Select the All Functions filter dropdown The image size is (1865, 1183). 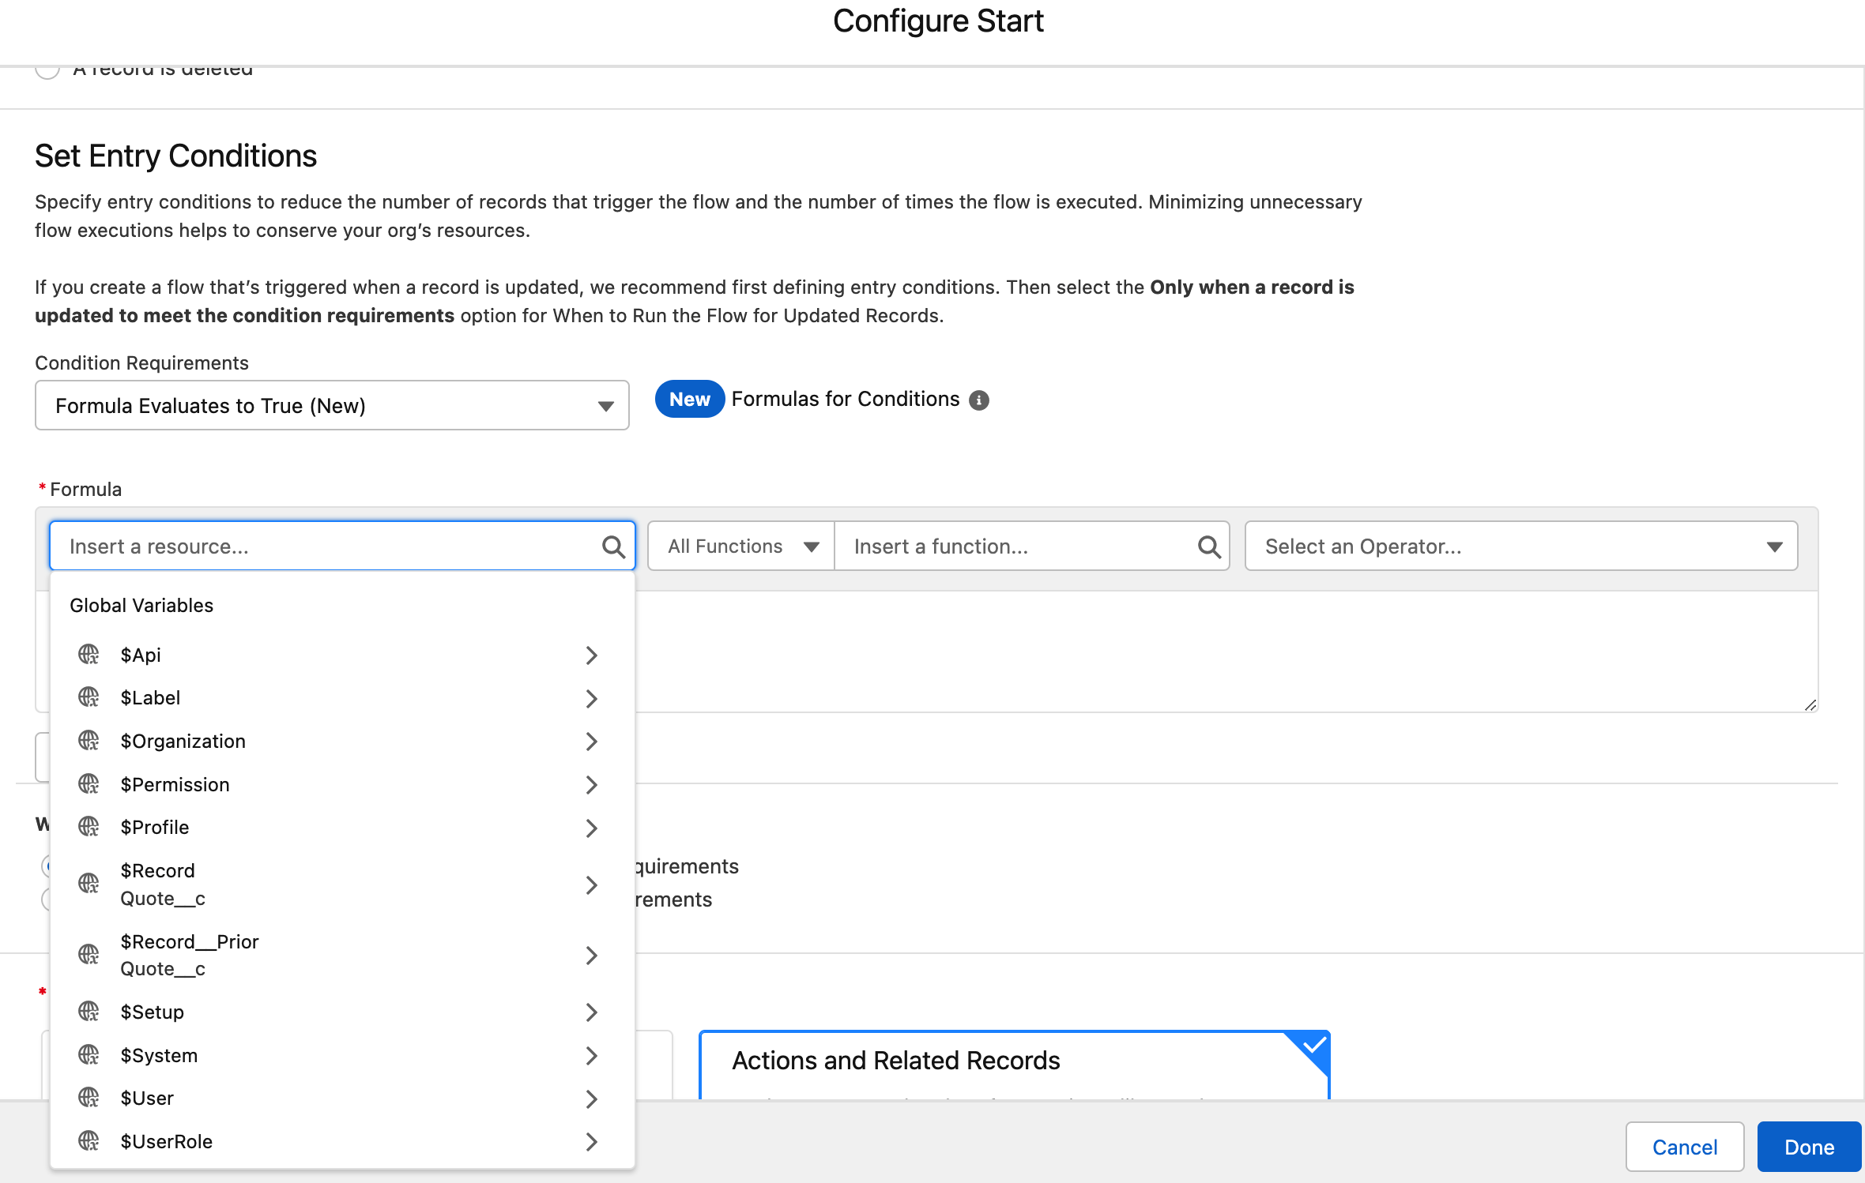(x=740, y=546)
